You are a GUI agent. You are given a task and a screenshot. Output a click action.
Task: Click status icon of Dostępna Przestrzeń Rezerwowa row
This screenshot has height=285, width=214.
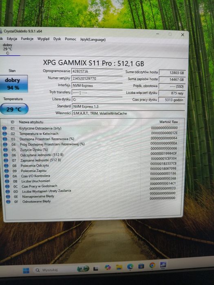5,139
